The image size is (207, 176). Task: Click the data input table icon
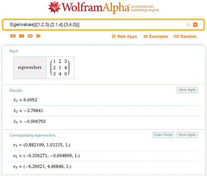pos(30,36)
